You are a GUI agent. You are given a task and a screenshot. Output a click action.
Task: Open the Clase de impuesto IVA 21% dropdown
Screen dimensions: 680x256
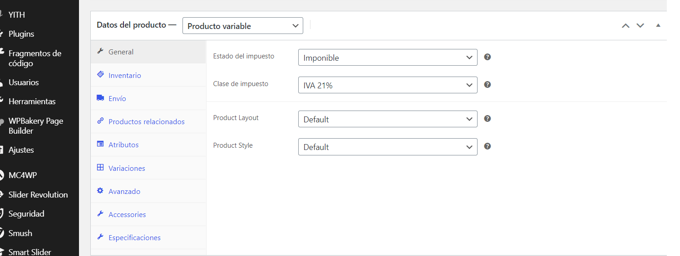coord(388,85)
